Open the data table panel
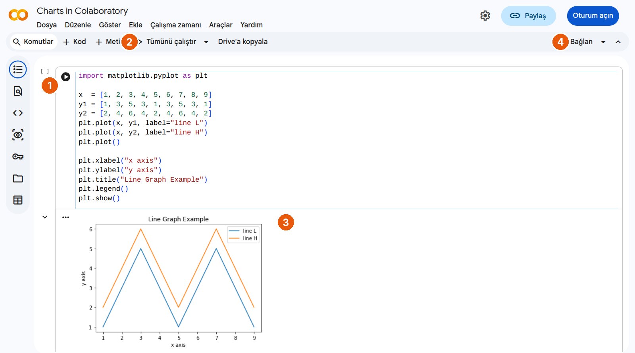The height and width of the screenshot is (353, 635). pos(18,200)
